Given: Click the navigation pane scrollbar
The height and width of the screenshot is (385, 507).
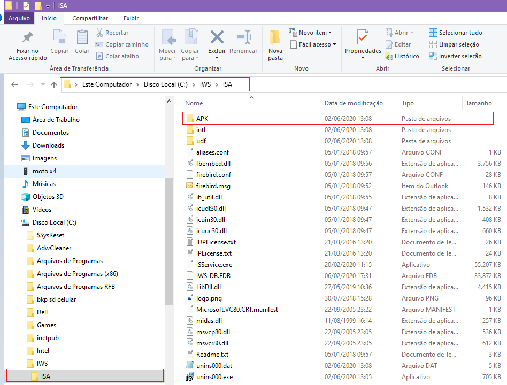Looking at the screenshot, I should click(169, 242).
